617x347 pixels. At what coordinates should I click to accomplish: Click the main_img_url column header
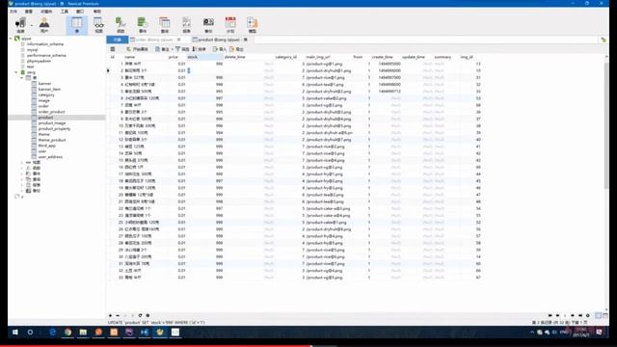(318, 57)
